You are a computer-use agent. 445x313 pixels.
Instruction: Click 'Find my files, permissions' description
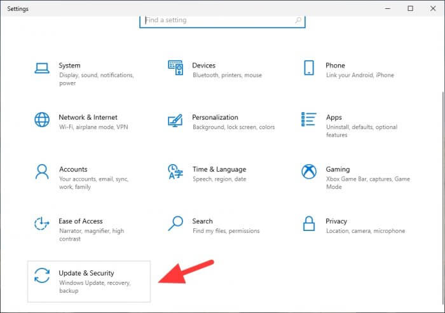226,231
